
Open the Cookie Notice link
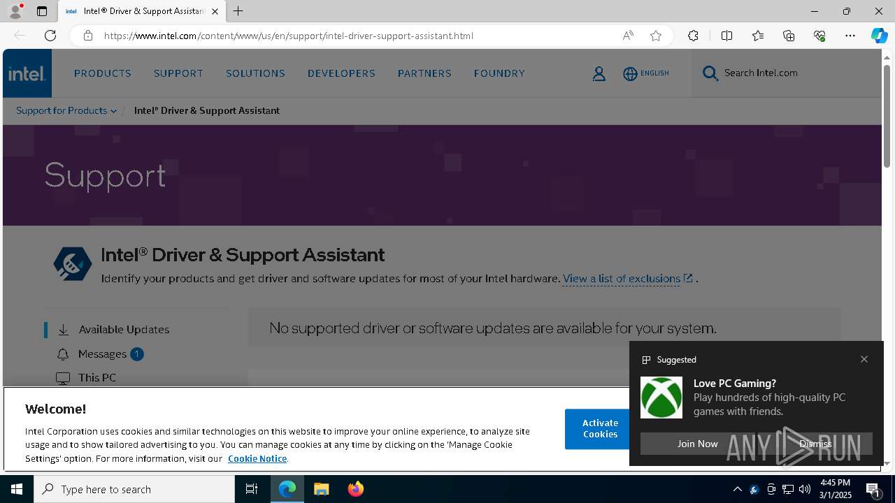click(257, 458)
